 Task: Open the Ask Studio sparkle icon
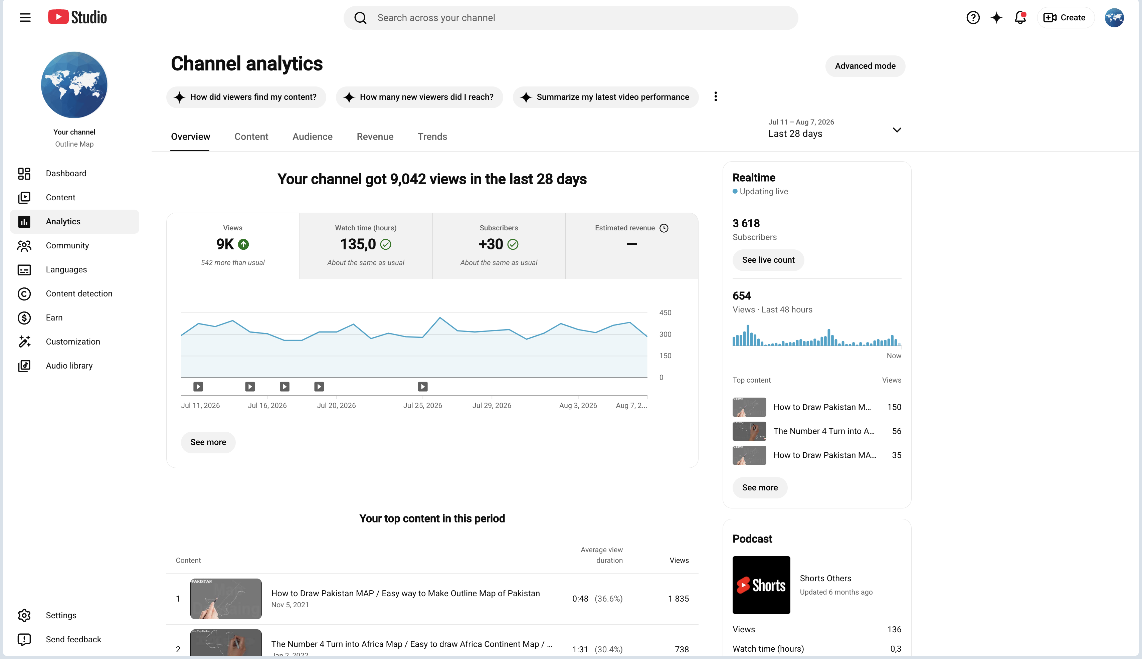coord(996,18)
